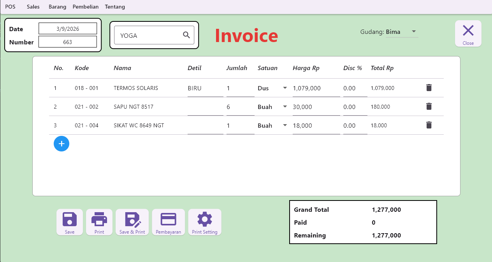Search customer with magnifier icon

(x=186, y=35)
